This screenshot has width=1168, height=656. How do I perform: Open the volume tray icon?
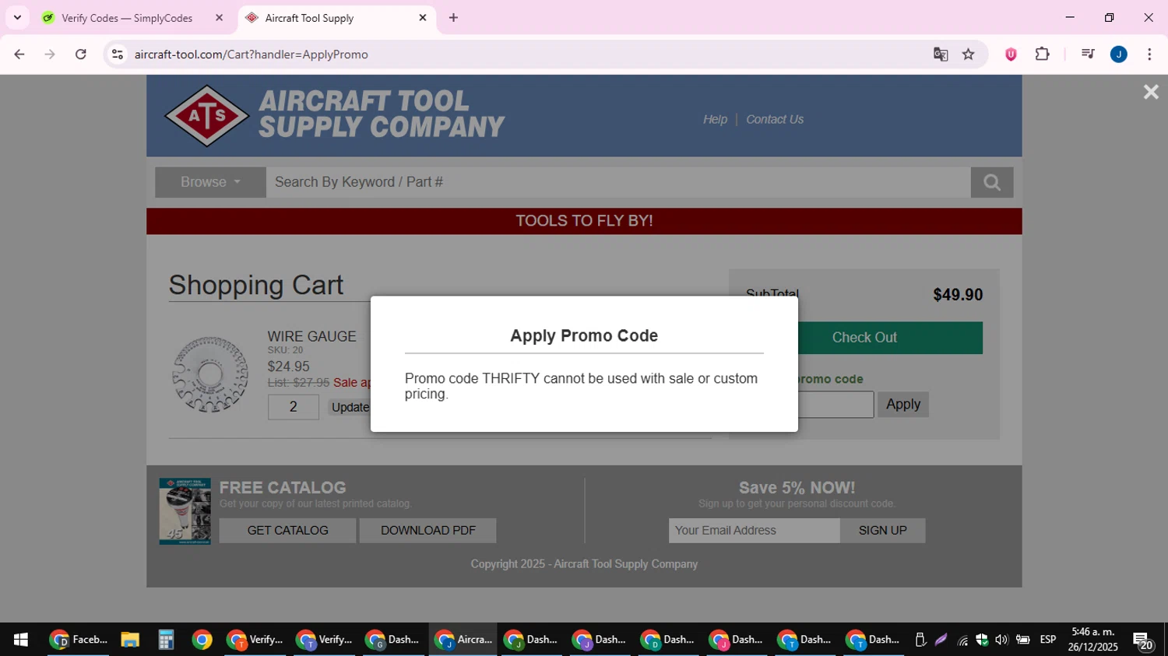tap(1001, 640)
